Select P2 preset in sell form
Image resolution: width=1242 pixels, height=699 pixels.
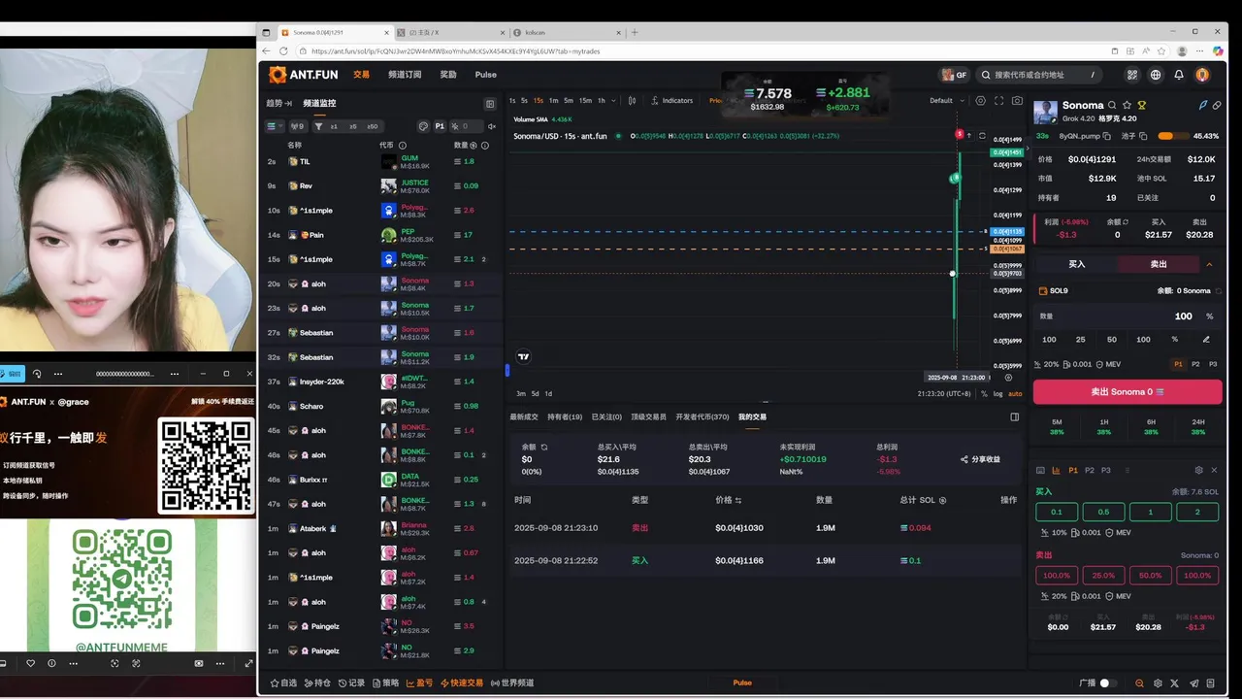point(1195,364)
